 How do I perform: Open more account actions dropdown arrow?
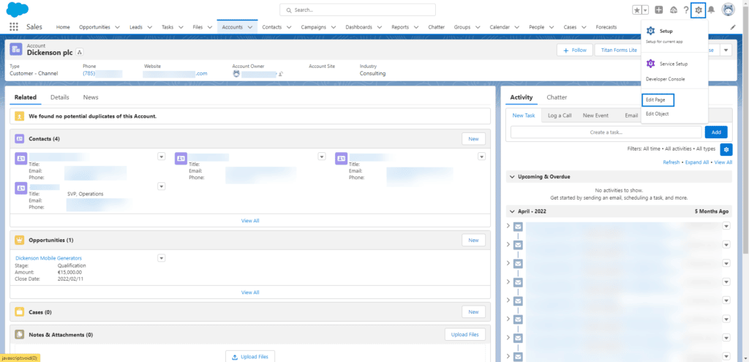click(x=726, y=50)
